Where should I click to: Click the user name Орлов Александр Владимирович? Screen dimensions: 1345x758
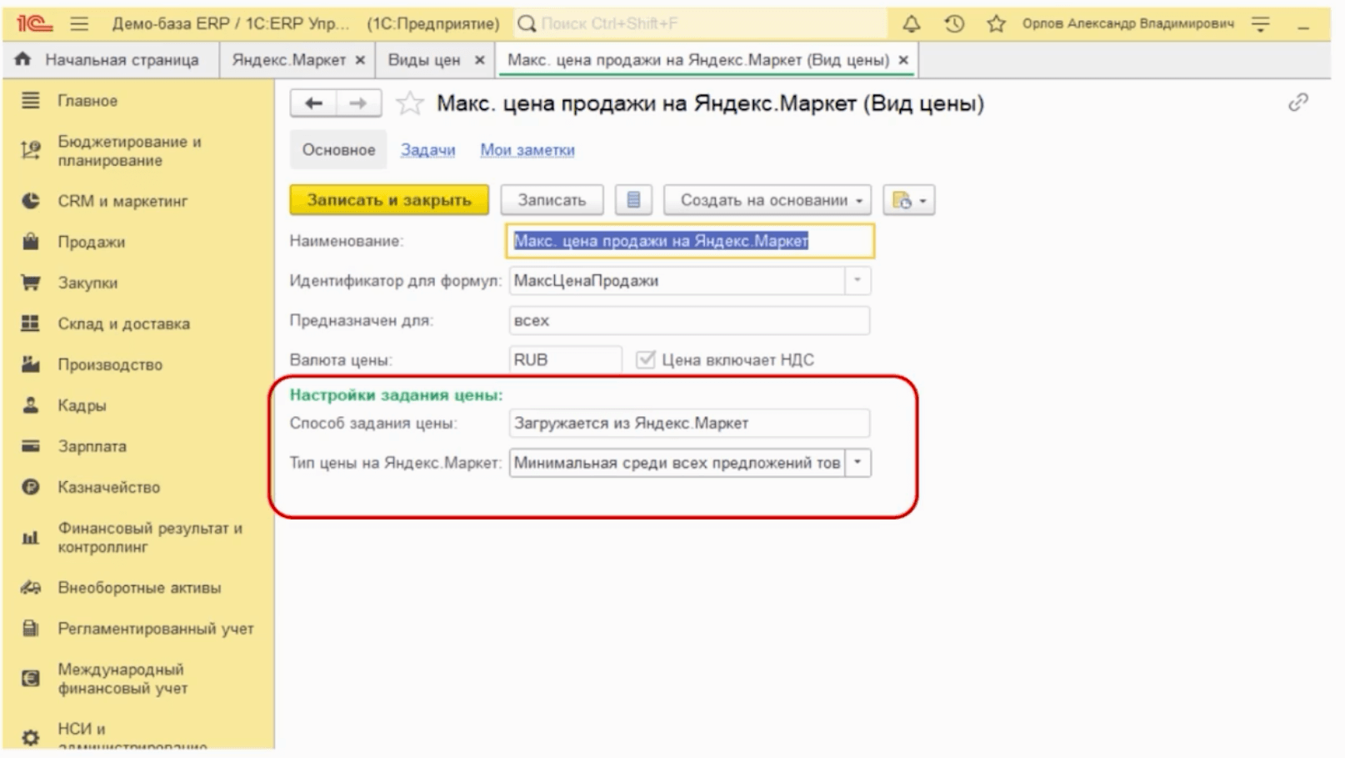(x=1127, y=24)
